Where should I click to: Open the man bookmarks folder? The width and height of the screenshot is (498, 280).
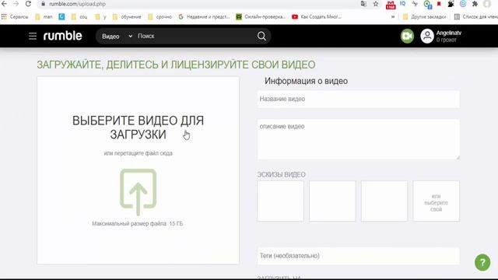(44, 17)
